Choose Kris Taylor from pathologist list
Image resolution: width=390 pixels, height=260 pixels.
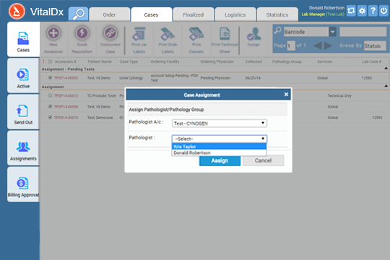(x=219, y=147)
